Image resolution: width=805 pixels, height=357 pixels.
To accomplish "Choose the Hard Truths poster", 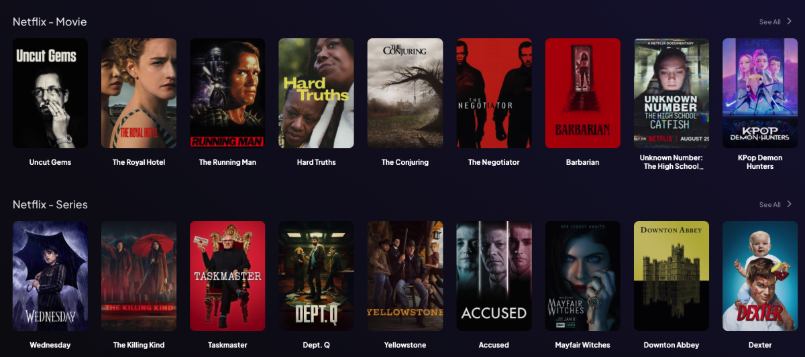I will [316, 93].
